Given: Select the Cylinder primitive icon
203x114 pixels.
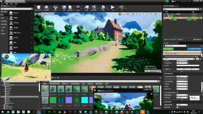Looking at the screenshot, I should pos(11,47).
